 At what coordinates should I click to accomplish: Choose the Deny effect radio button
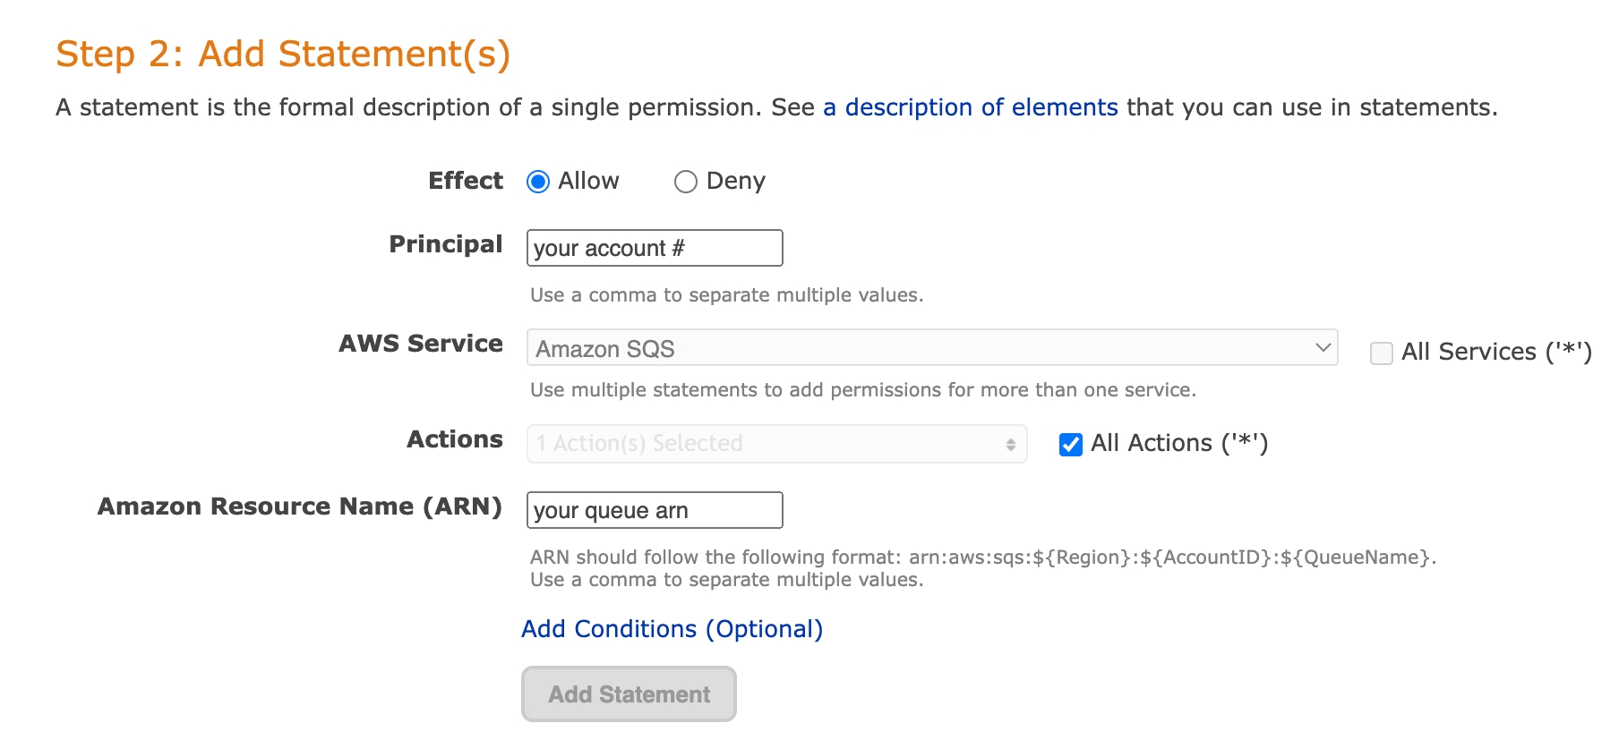click(686, 182)
